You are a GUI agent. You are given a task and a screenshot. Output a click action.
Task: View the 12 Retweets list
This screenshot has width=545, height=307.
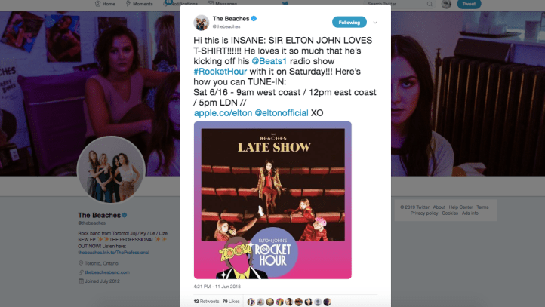[206, 302]
